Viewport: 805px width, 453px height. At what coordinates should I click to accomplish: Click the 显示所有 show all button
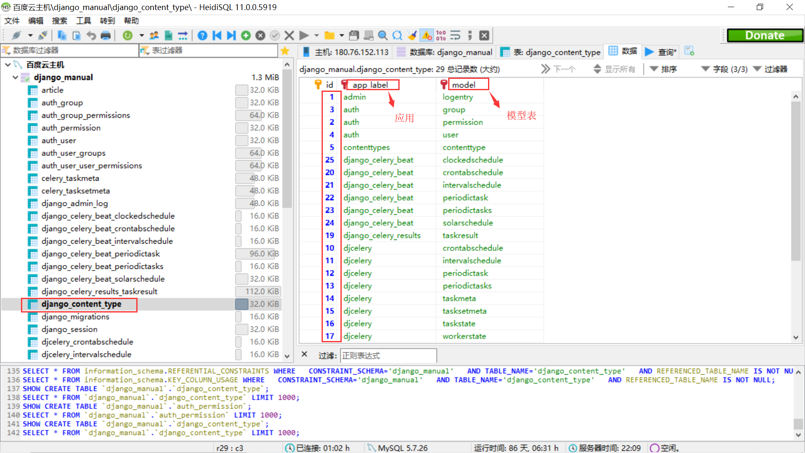click(615, 69)
